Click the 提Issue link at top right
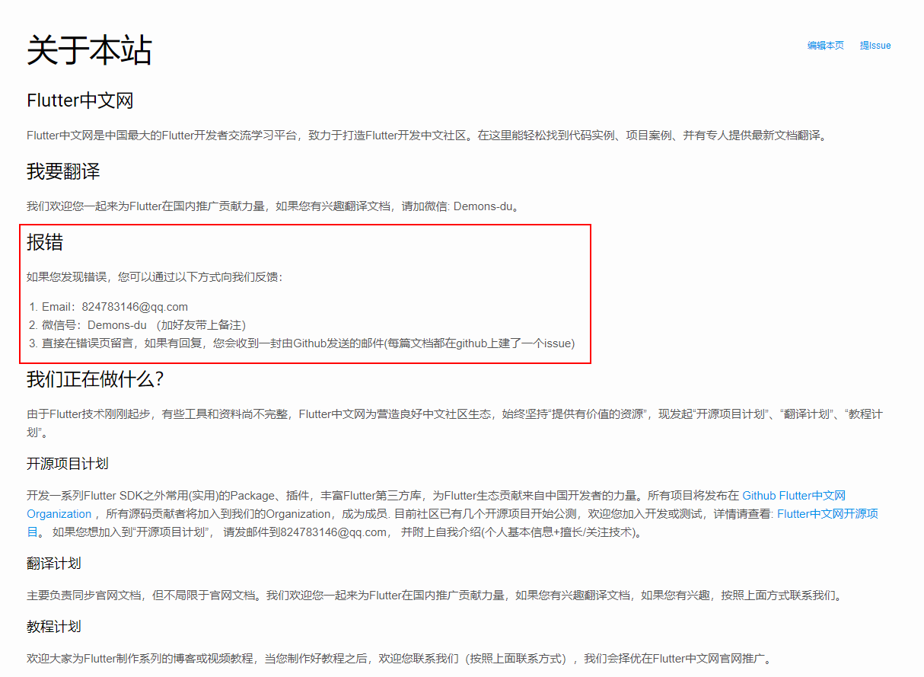 (874, 45)
